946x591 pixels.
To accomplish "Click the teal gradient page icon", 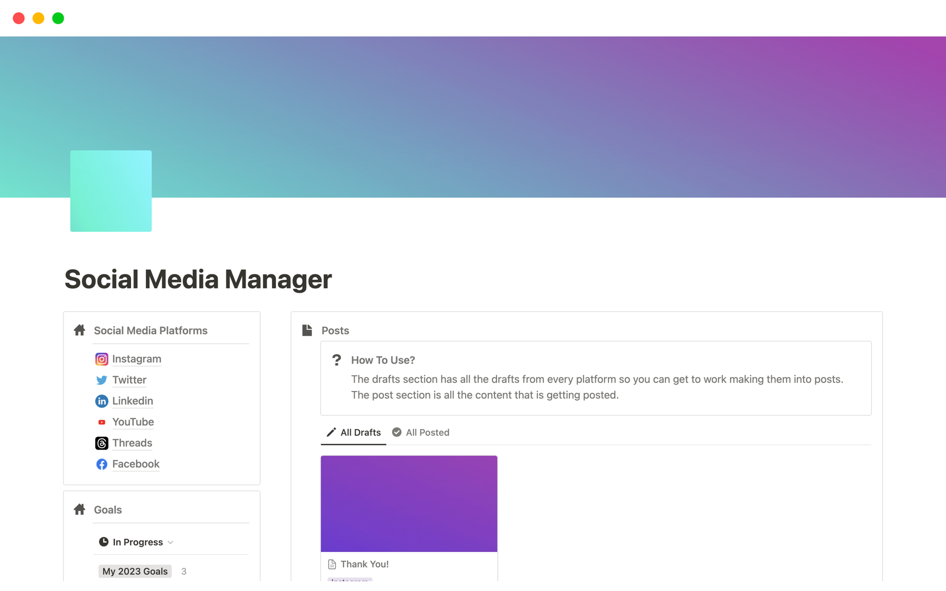I will (x=111, y=191).
